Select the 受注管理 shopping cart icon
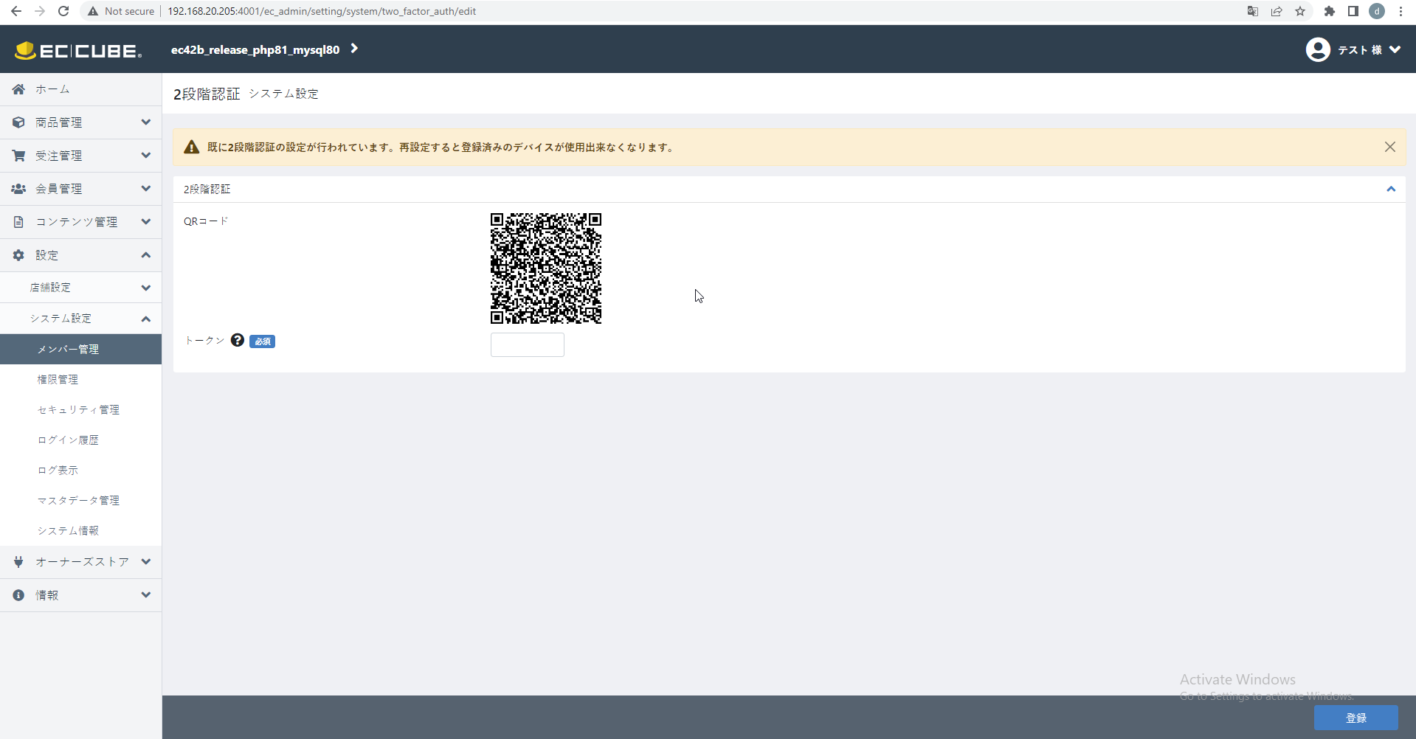Image resolution: width=1416 pixels, height=739 pixels. tap(18, 155)
